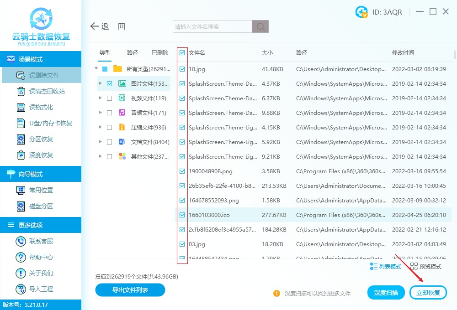
Task: Check the 视频文件 category checkbox
Action: click(110, 98)
